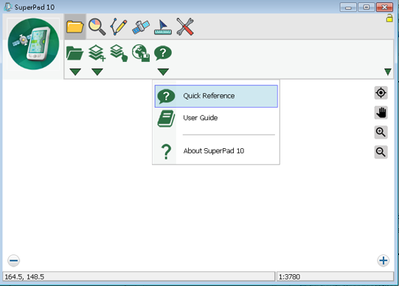Screen dimensions: 399x286
Task: Click the SuperPad logo image
Action: (x=33, y=44)
